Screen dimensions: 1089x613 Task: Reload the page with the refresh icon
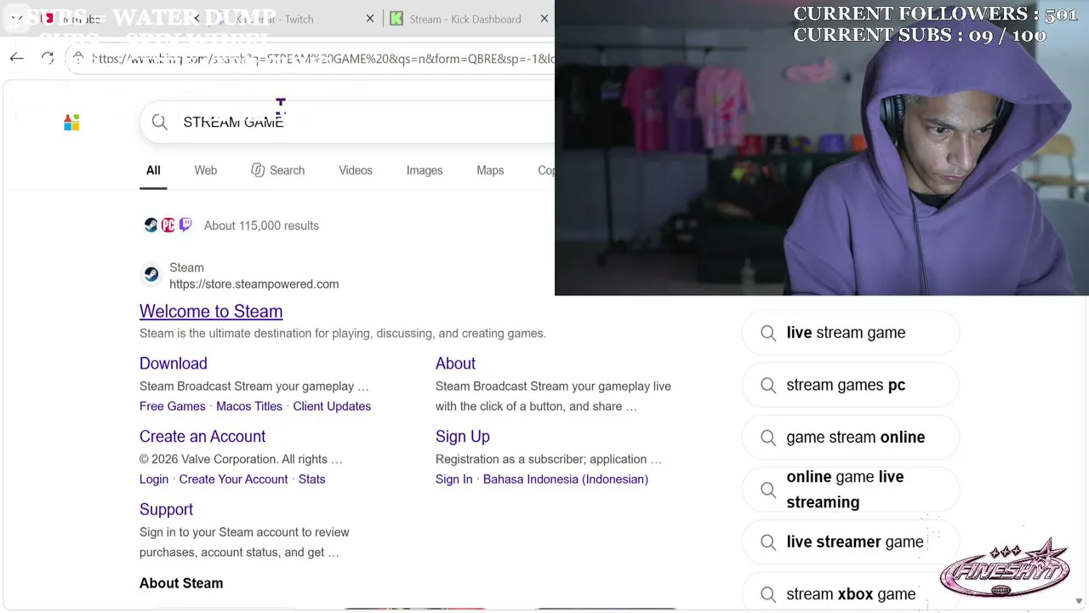tap(48, 58)
